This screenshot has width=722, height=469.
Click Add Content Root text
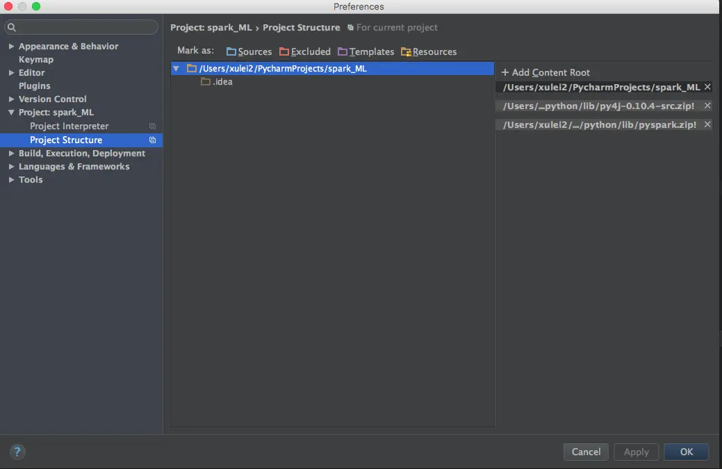551,72
